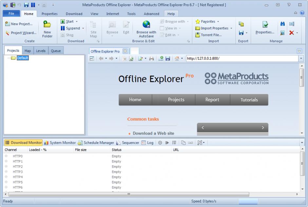Click the Report button on the web page
Screen dimensions: 308x207
212,100
